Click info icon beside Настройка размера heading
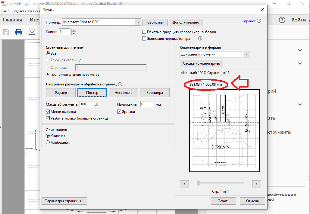This screenshot has width=310, height=214. (120, 85)
